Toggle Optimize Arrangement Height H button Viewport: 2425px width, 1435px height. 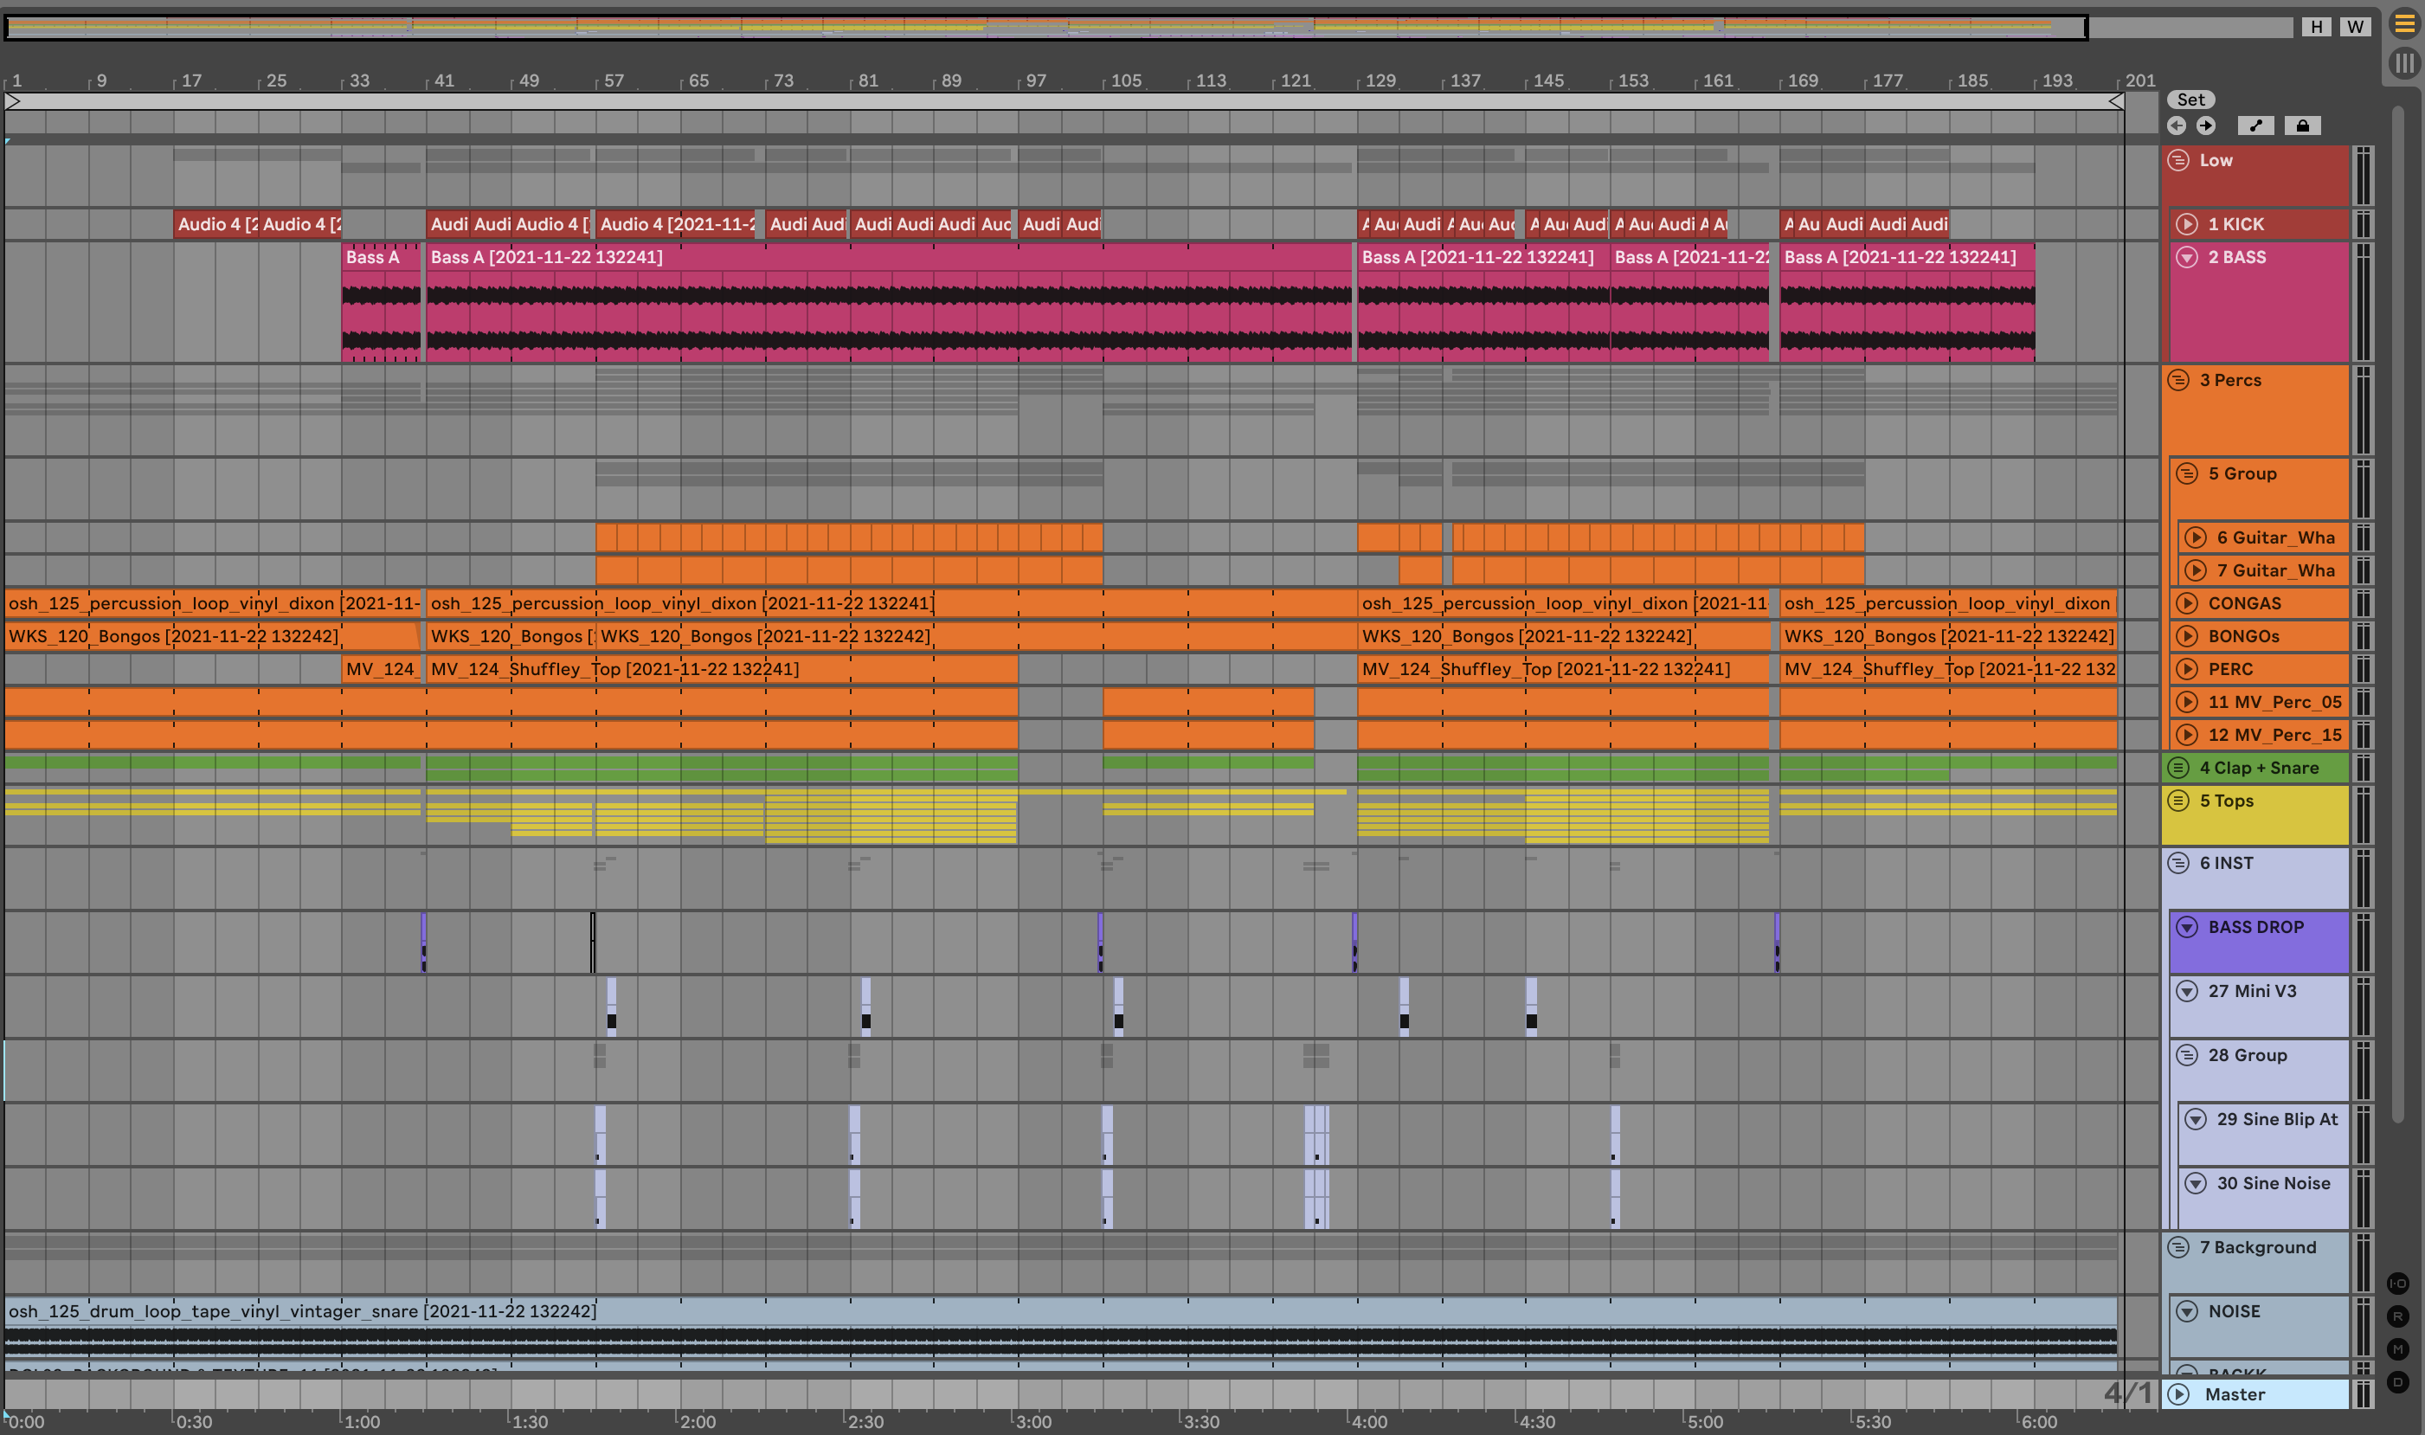[2316, 27]
